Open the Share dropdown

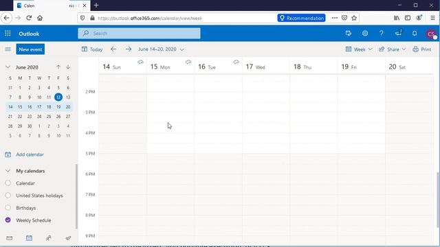point(393,49)
